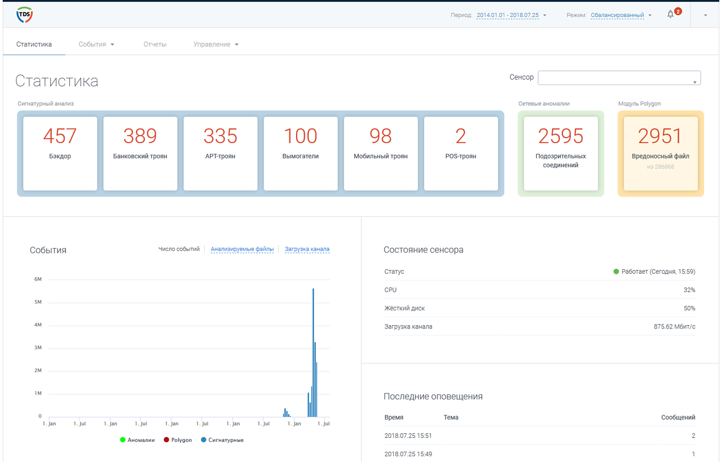Click the tallest blue bar in chart
The height and width of the screenshot is (462, 722).
pyautogui.click(x=313, y=353)
